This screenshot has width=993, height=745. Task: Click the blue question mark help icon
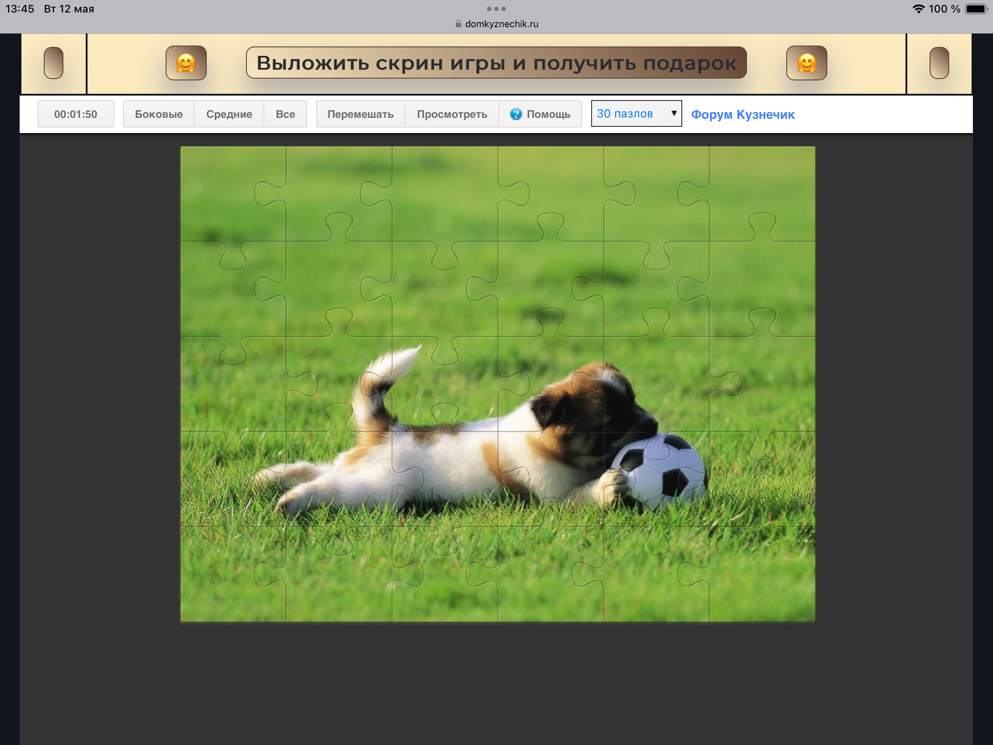tap(516, 114)
